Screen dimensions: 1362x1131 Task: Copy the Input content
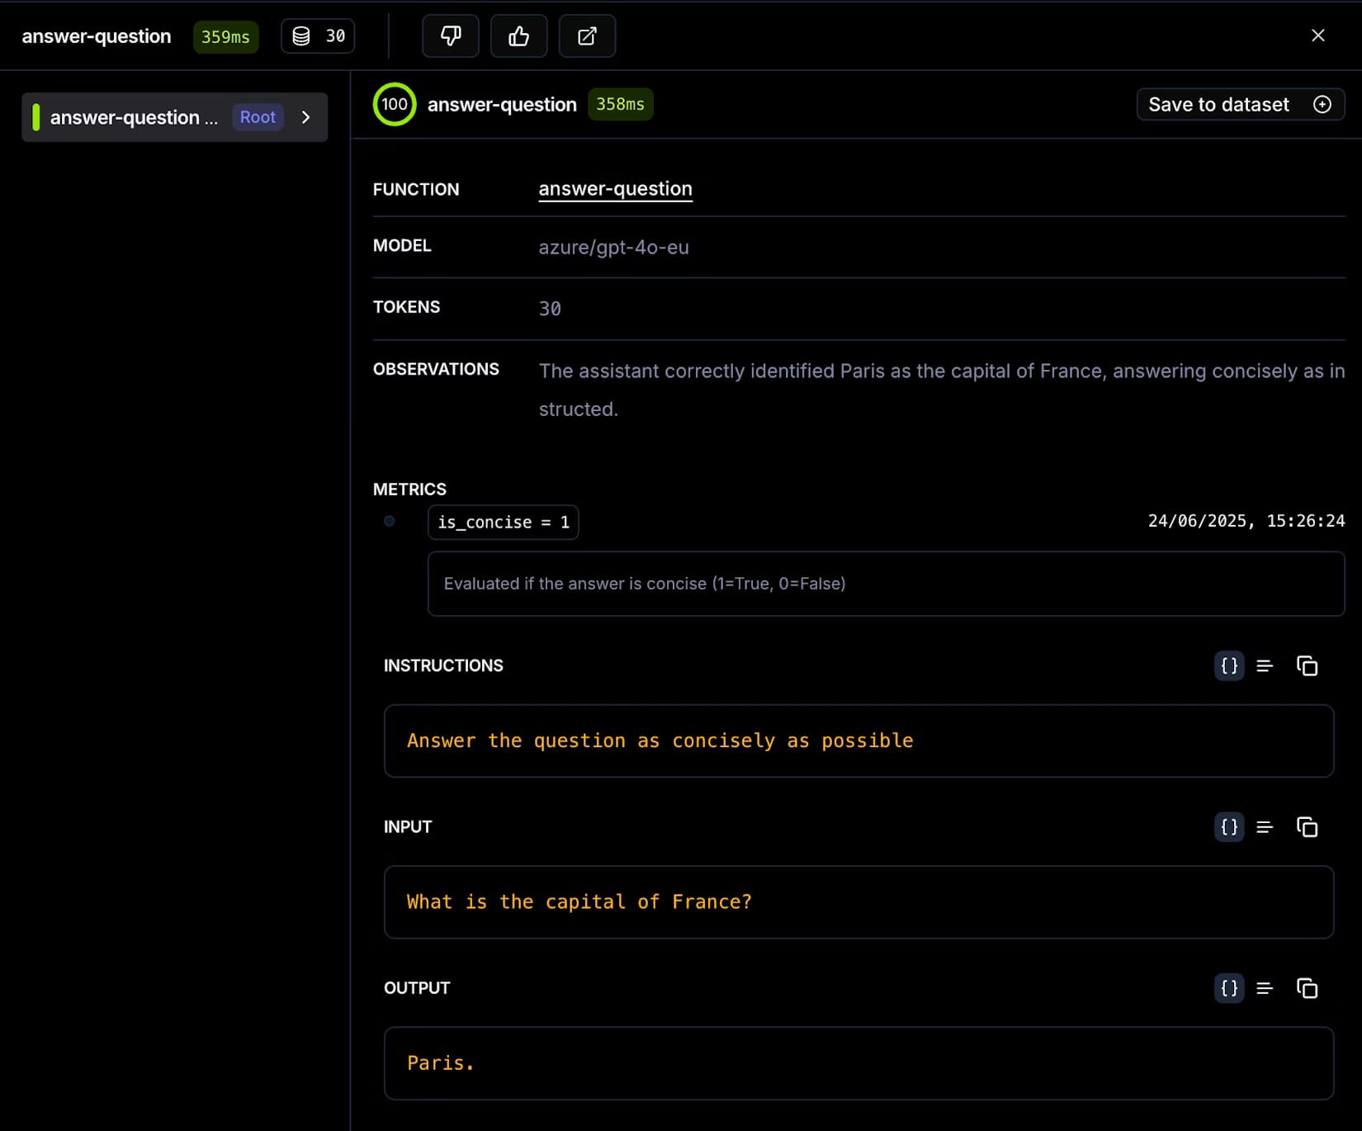coord(1307,826)
